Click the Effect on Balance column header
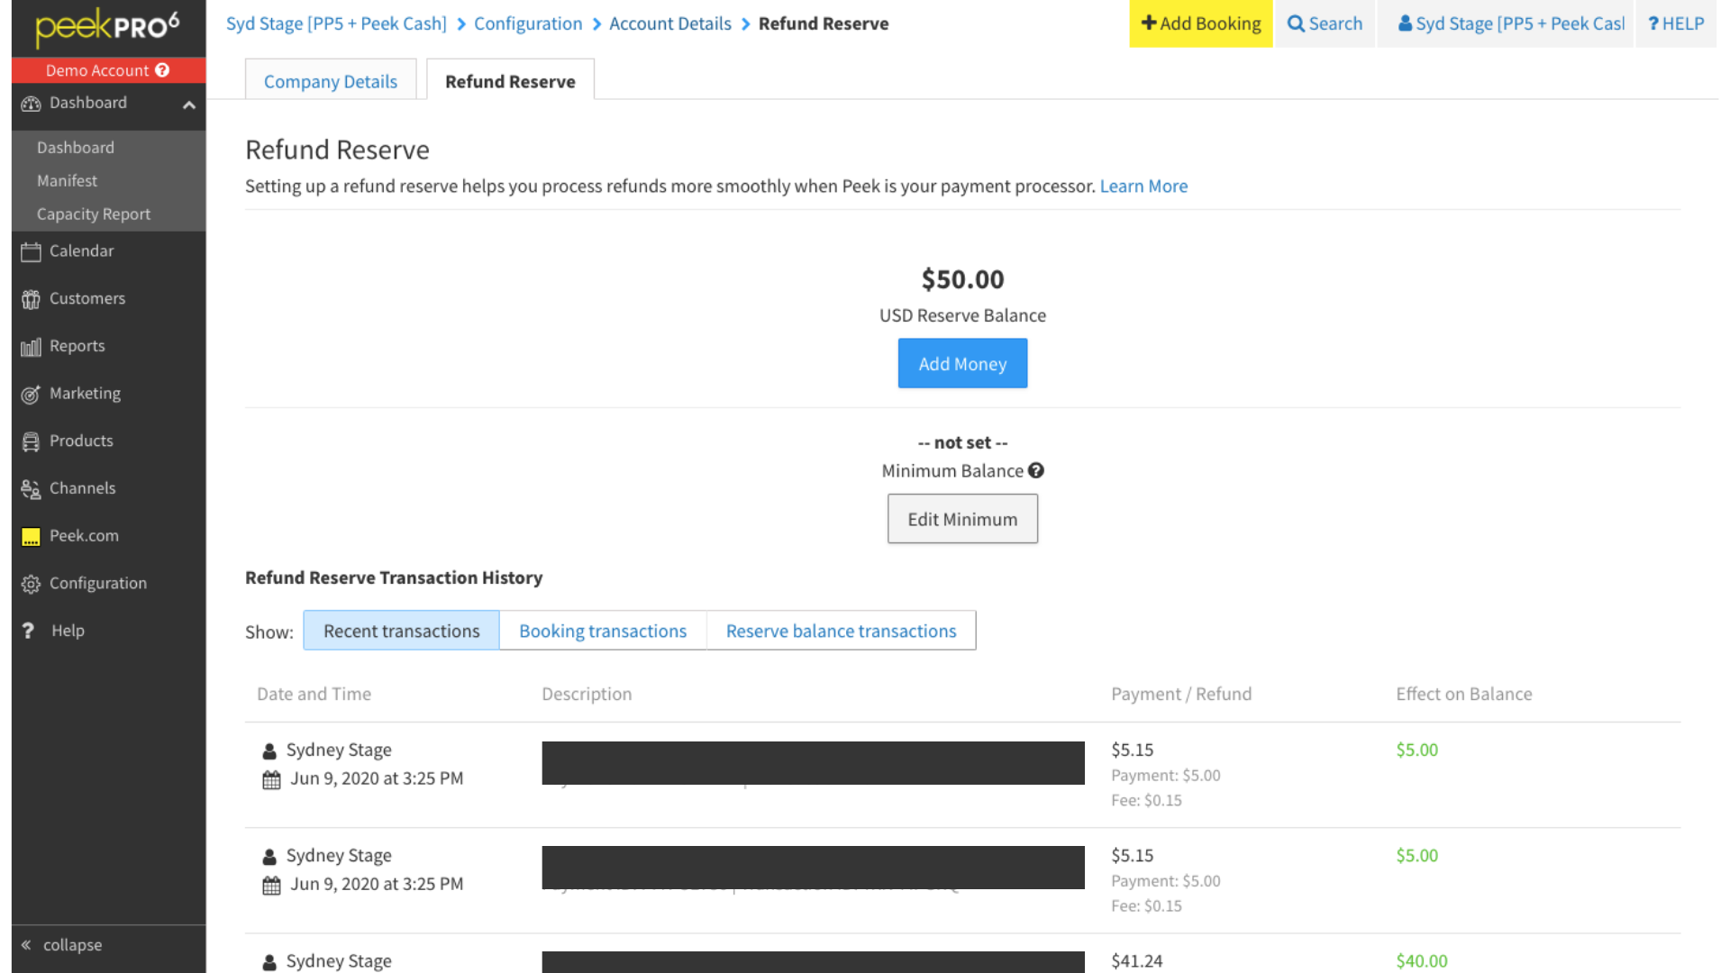The width and height of the screenshot is (1730, 973). click(x=1464, y=694)
